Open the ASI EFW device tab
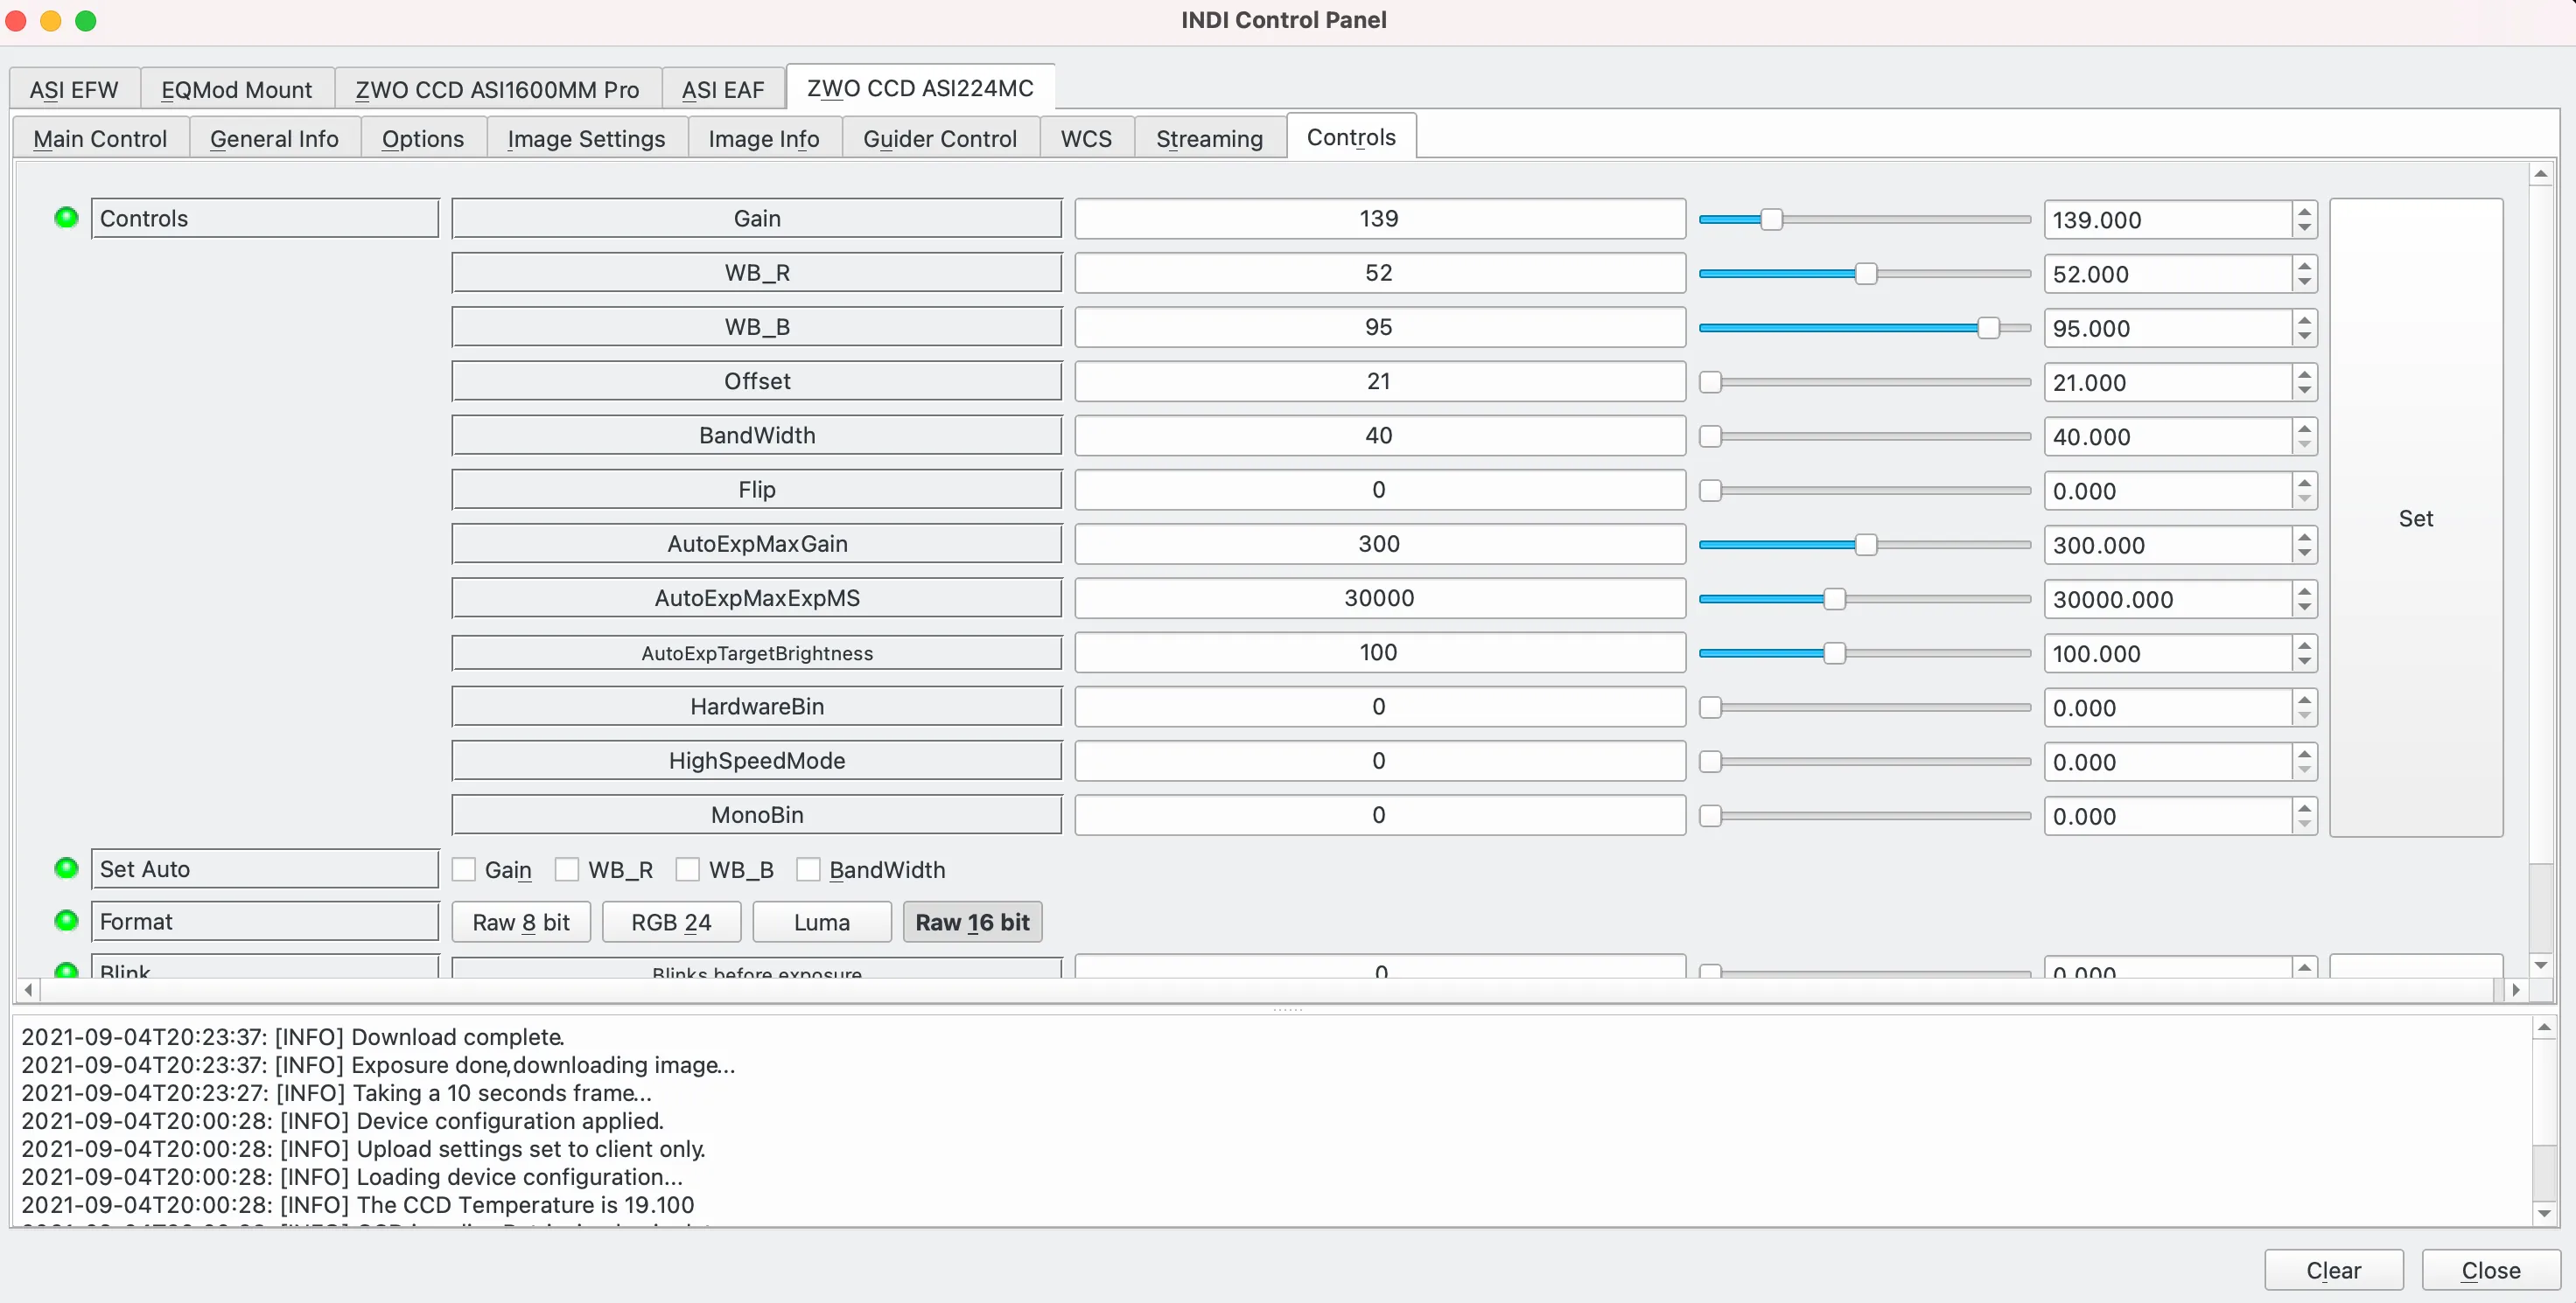This screenshot has width=2576, height=1303. pos(75,89)
